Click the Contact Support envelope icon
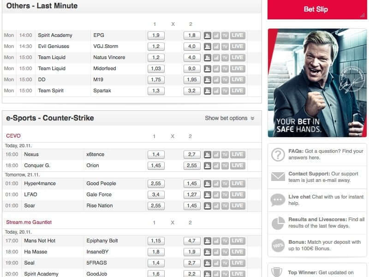The image size is (369, 277). coord(278,177)
